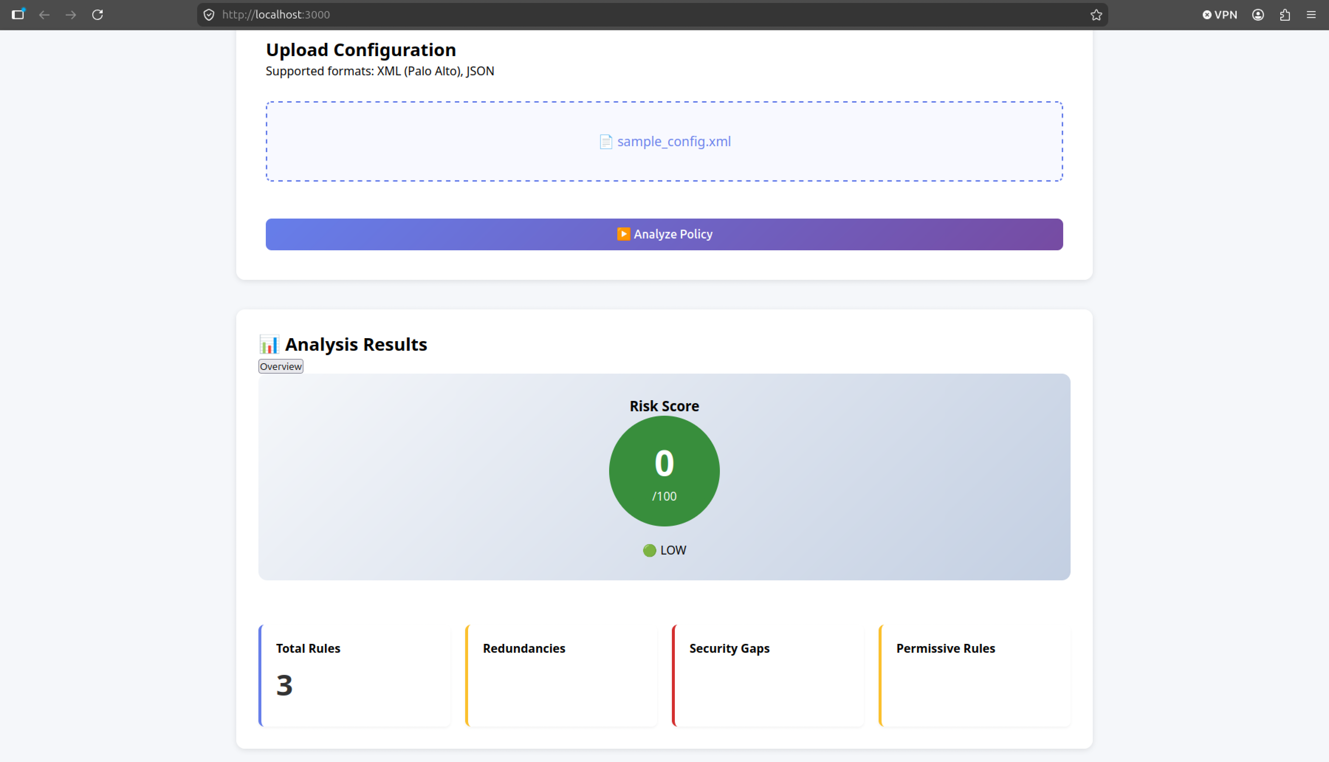The width and height of the screenshot is (1329, 762).
Task: Open the browser hamburger menu
Action: coord(1311,15)
